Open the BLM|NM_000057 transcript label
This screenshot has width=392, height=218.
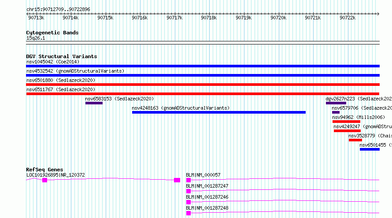tap(203, 175)
